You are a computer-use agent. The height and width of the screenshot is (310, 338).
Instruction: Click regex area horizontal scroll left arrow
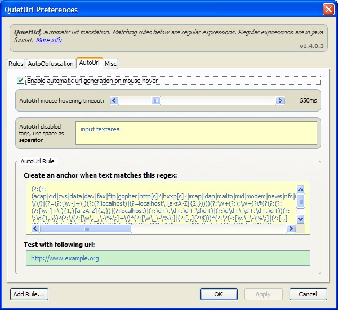point(35,228)
